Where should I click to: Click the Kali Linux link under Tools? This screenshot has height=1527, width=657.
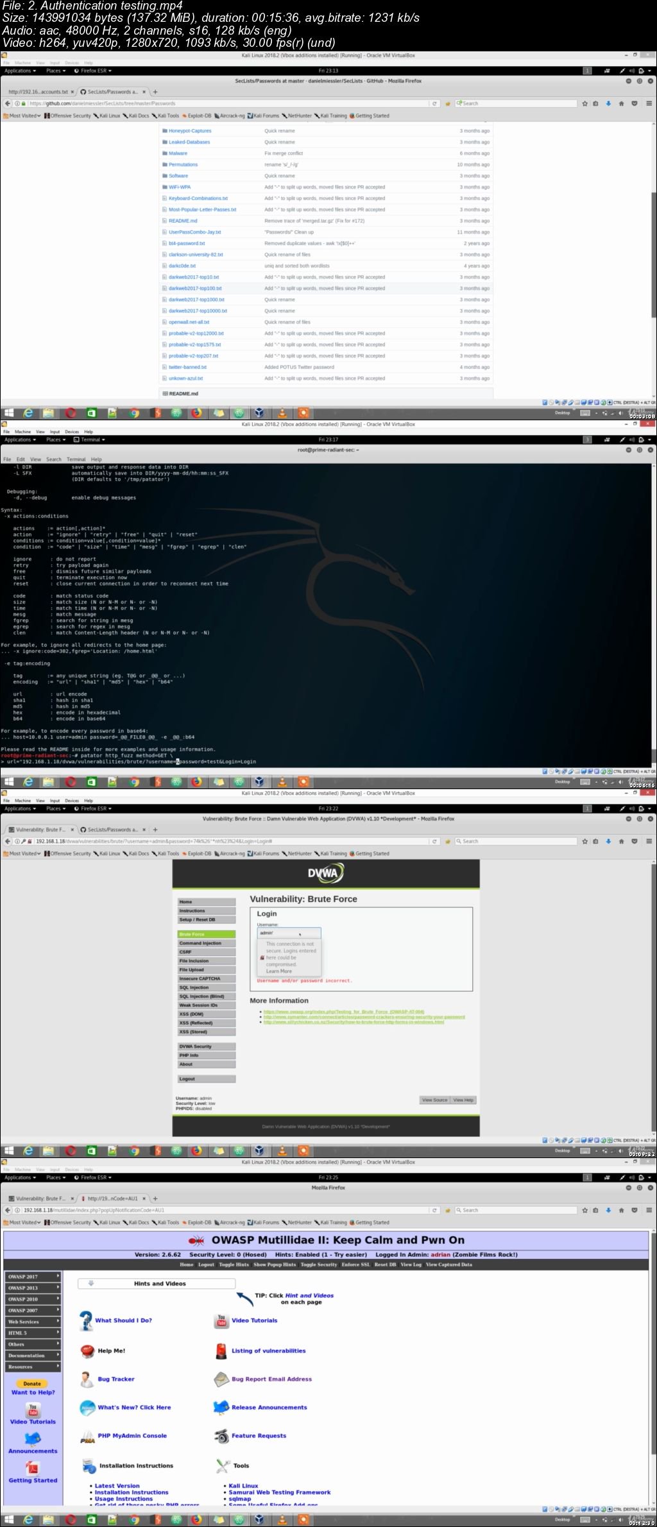pos(243,1485)
